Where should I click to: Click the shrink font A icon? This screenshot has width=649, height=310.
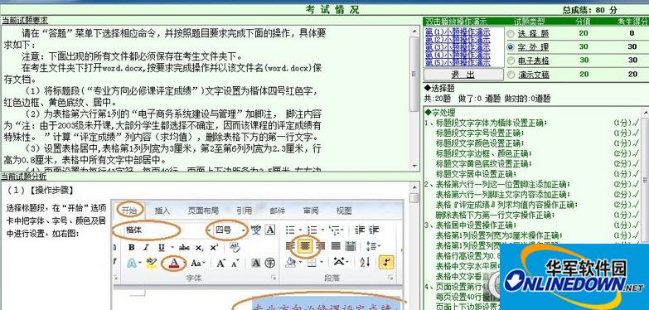tap(235, 264)
